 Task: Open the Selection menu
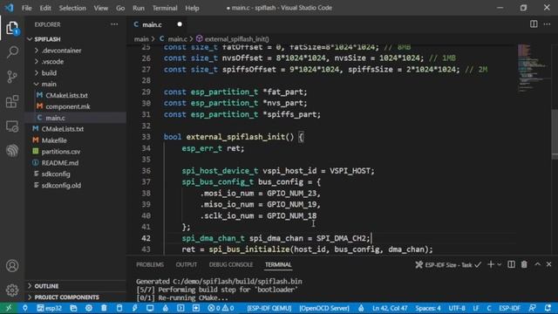coord(72,8)
